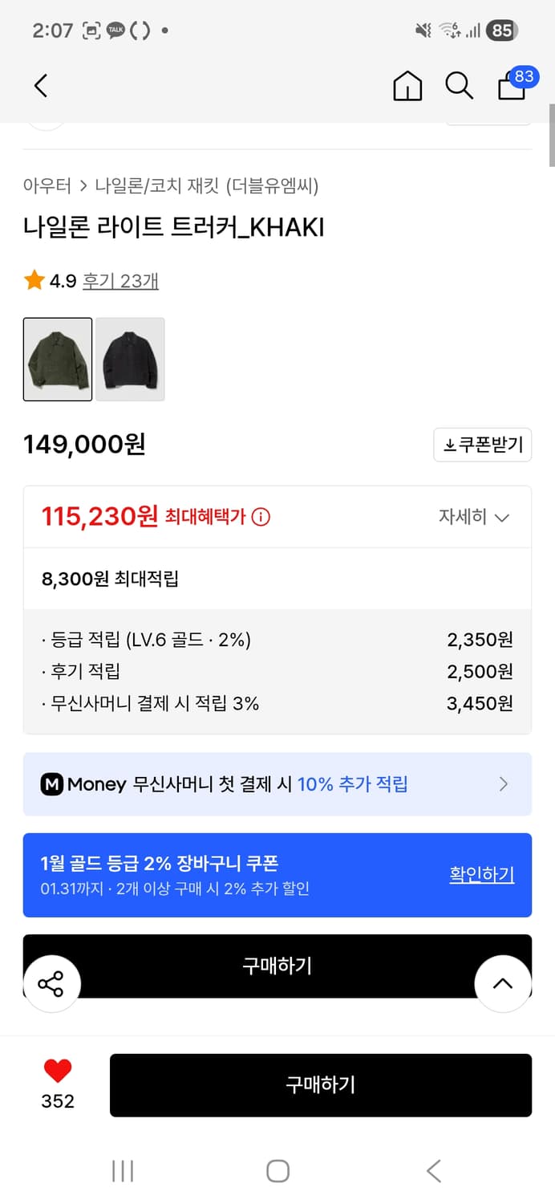Image resolution: width=555 pixels, height=1204 pixels.
Task: Toggle the heart to like the product
Action: click(56, 1070)
